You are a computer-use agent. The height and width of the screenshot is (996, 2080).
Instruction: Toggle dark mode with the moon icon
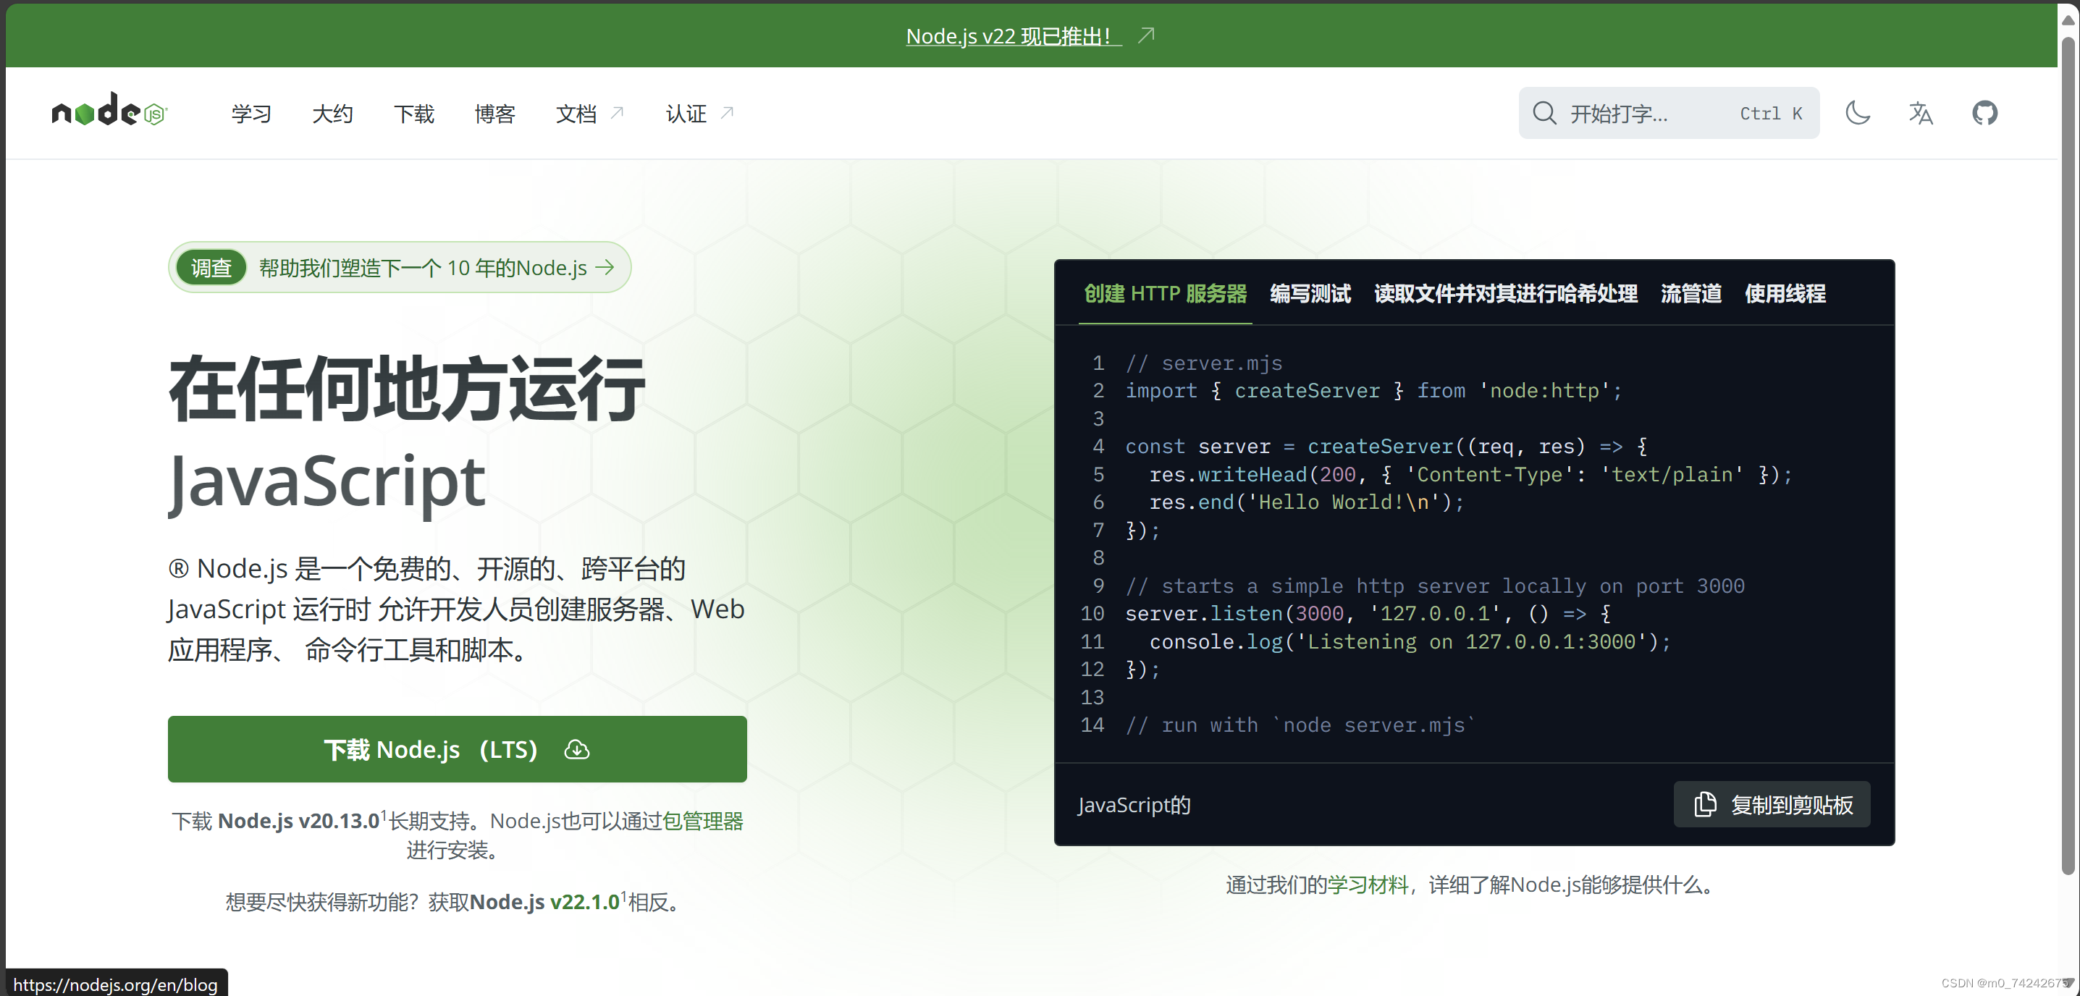tap(1858, 113)
